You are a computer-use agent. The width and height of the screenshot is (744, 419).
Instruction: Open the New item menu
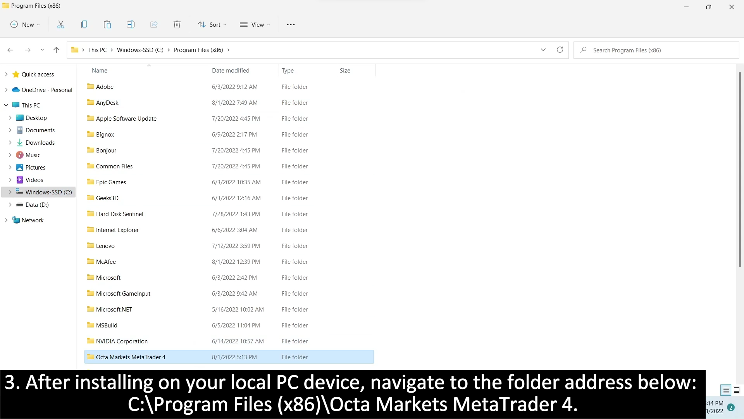coord(25,24)
